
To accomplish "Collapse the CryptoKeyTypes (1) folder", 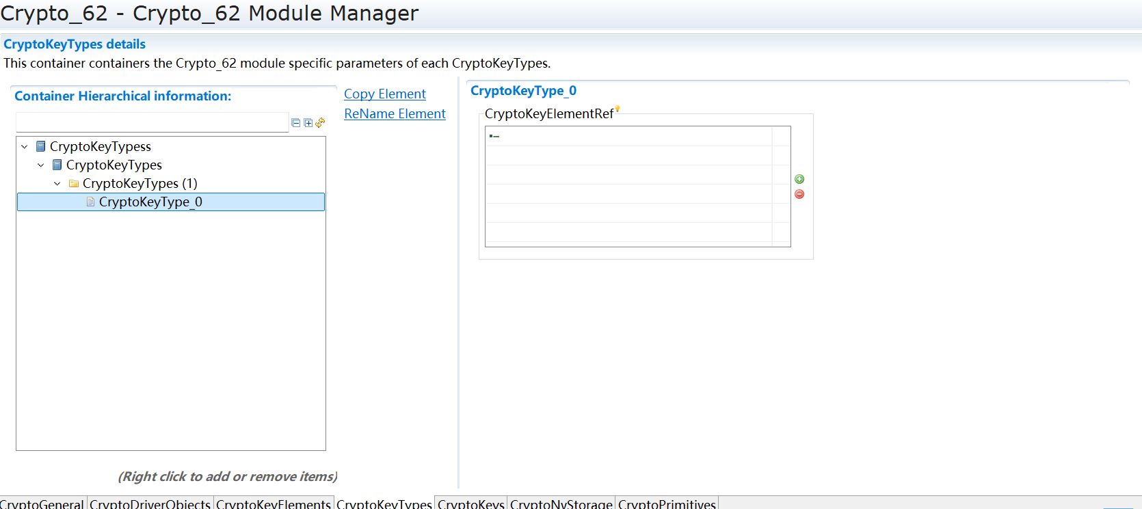I will click(x=57, y=183).
